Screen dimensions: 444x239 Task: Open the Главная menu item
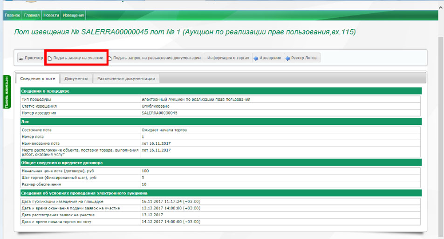point(32,15)
